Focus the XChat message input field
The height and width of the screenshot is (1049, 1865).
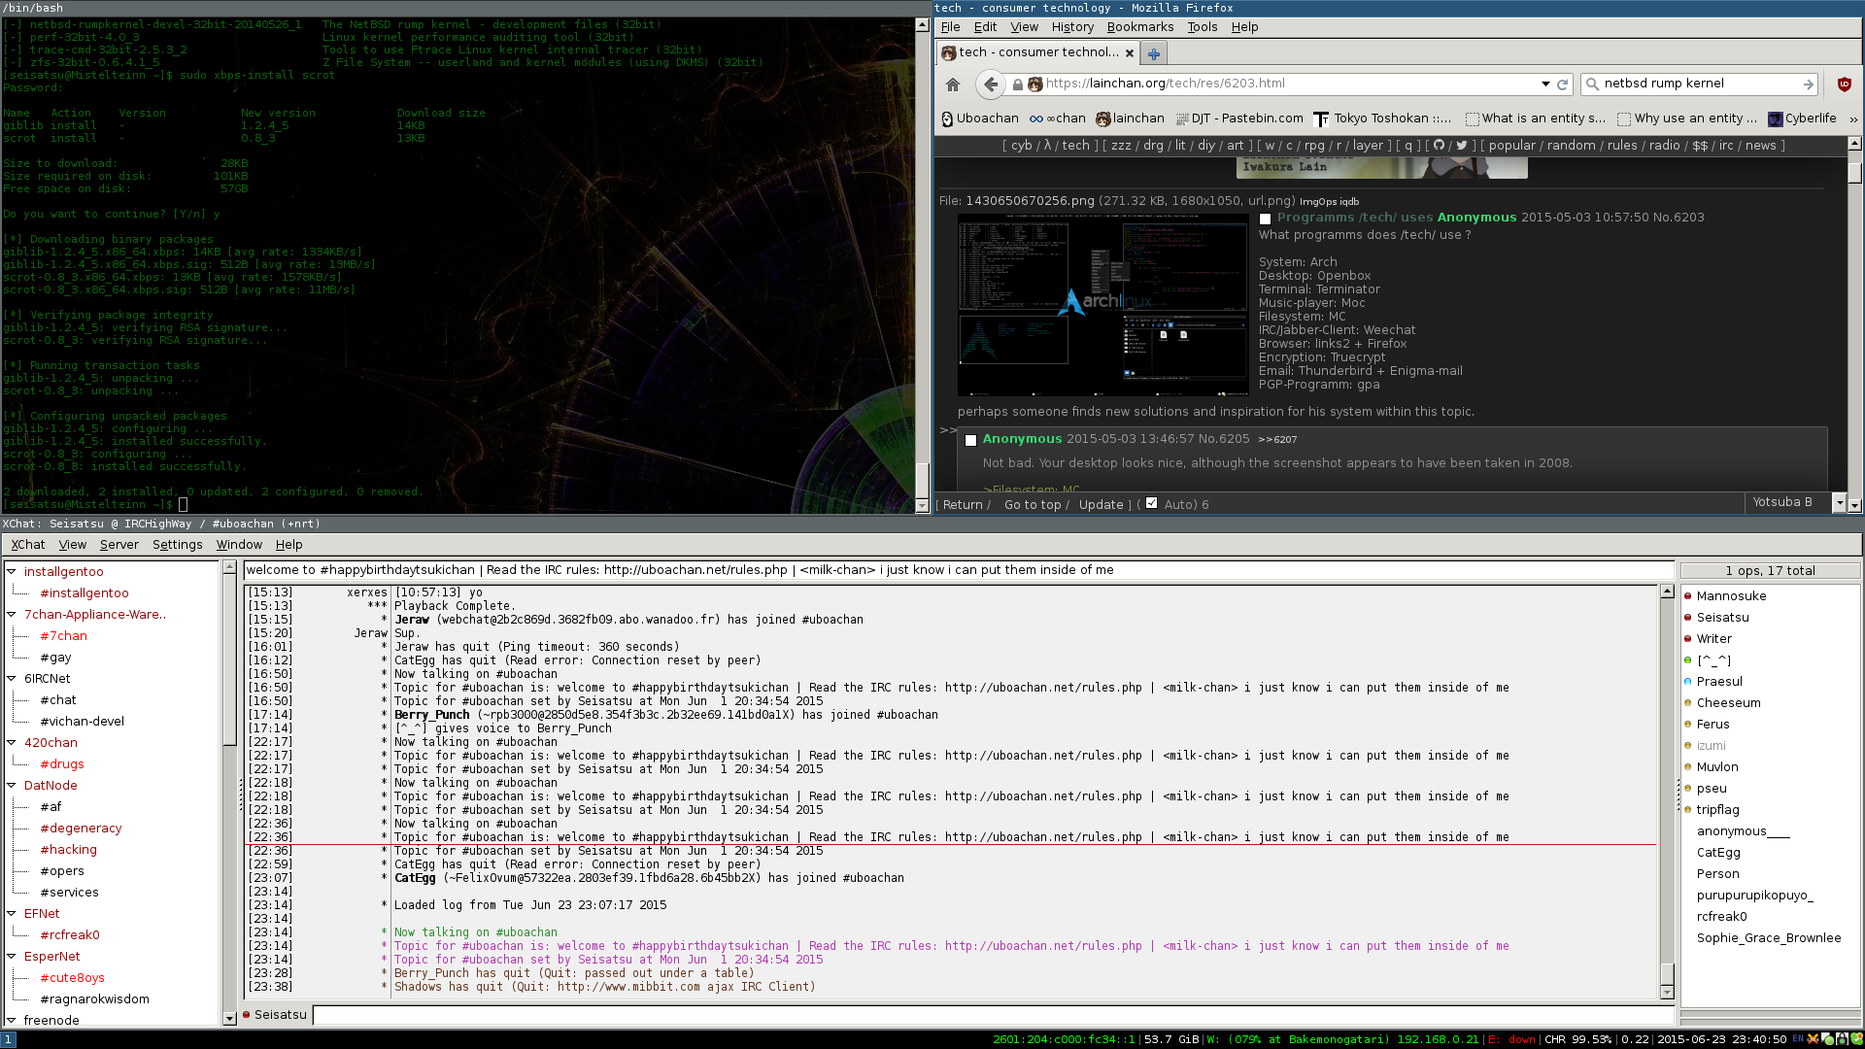993,1015
